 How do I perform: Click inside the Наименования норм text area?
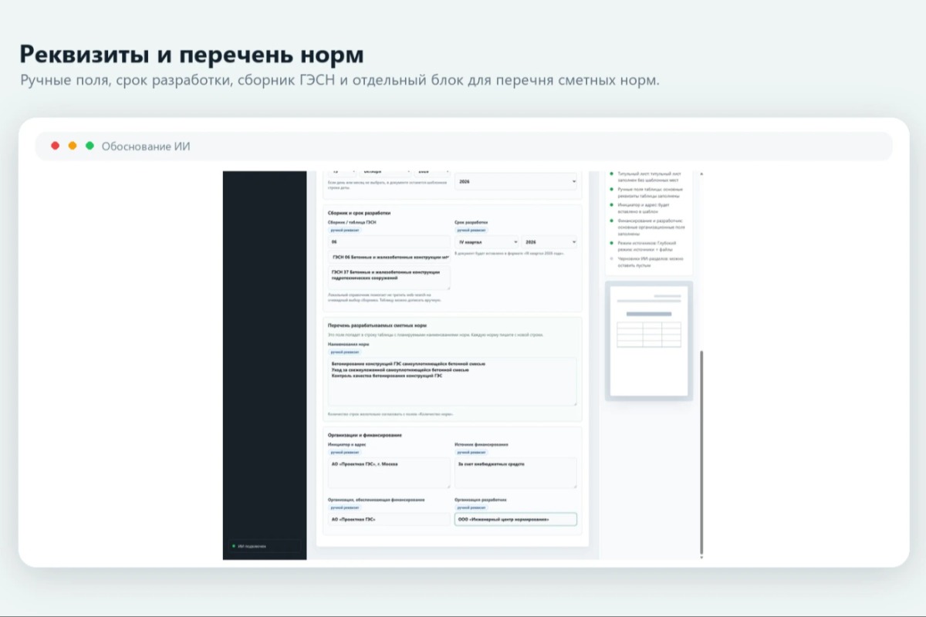[x=452, y=381]
